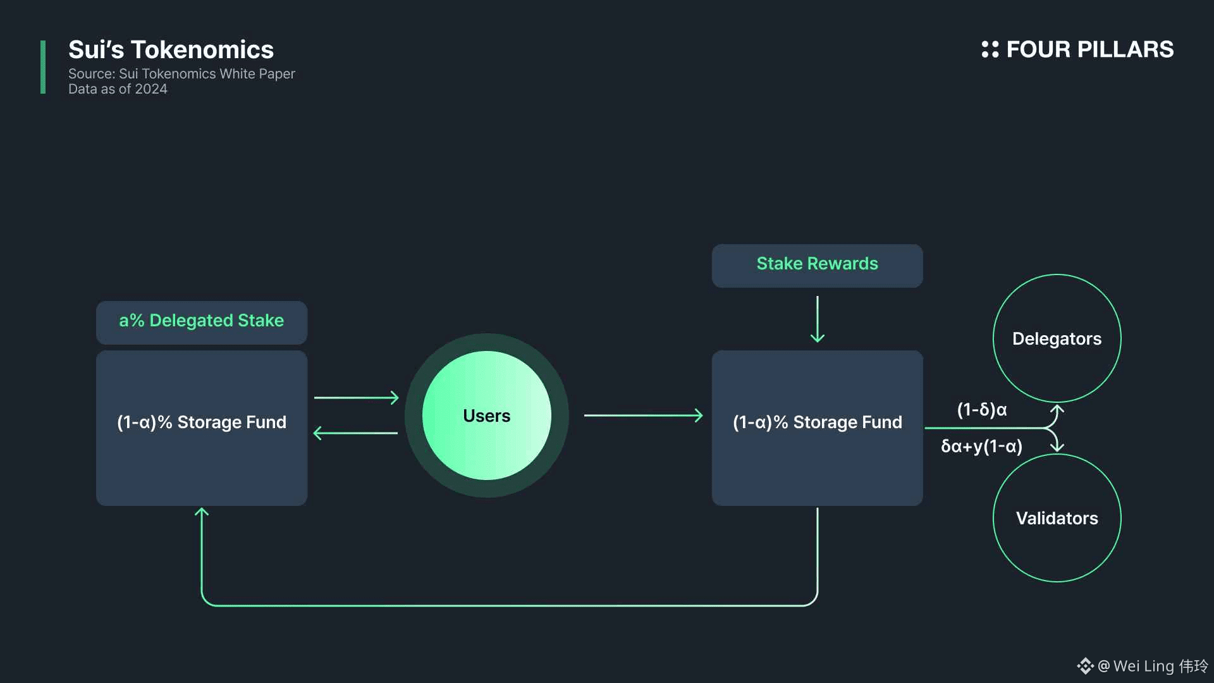Viewport: 1214px width, 683px height.
Task: Click the right arrow pointing to Users
Action: click(356, 398)
